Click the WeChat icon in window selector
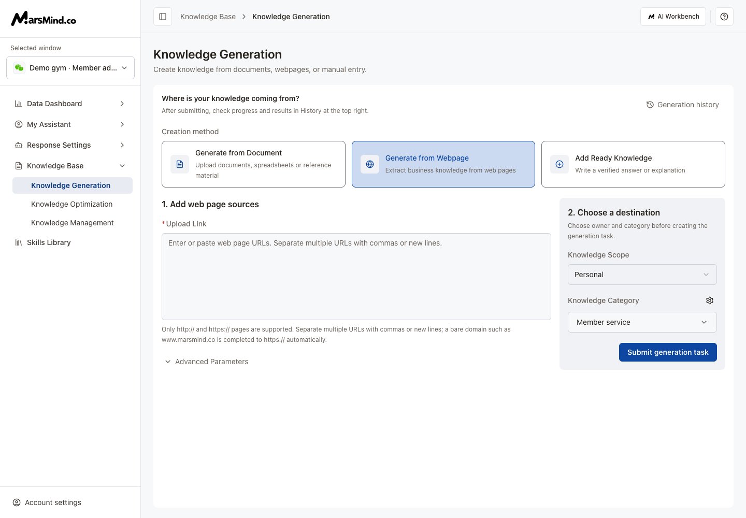 tap(19, 68)
